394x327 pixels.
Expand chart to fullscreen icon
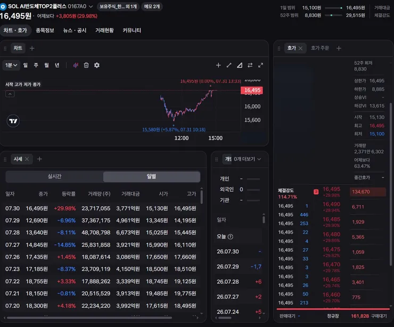tap(260, 66)
